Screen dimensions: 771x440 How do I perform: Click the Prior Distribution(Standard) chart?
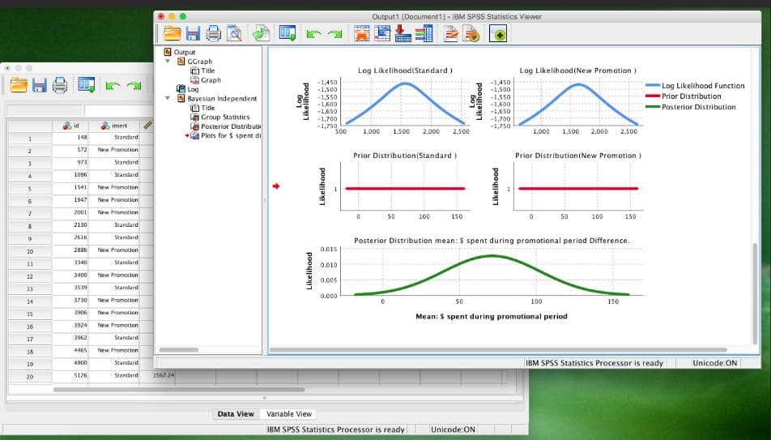click(x=405, y=186)
